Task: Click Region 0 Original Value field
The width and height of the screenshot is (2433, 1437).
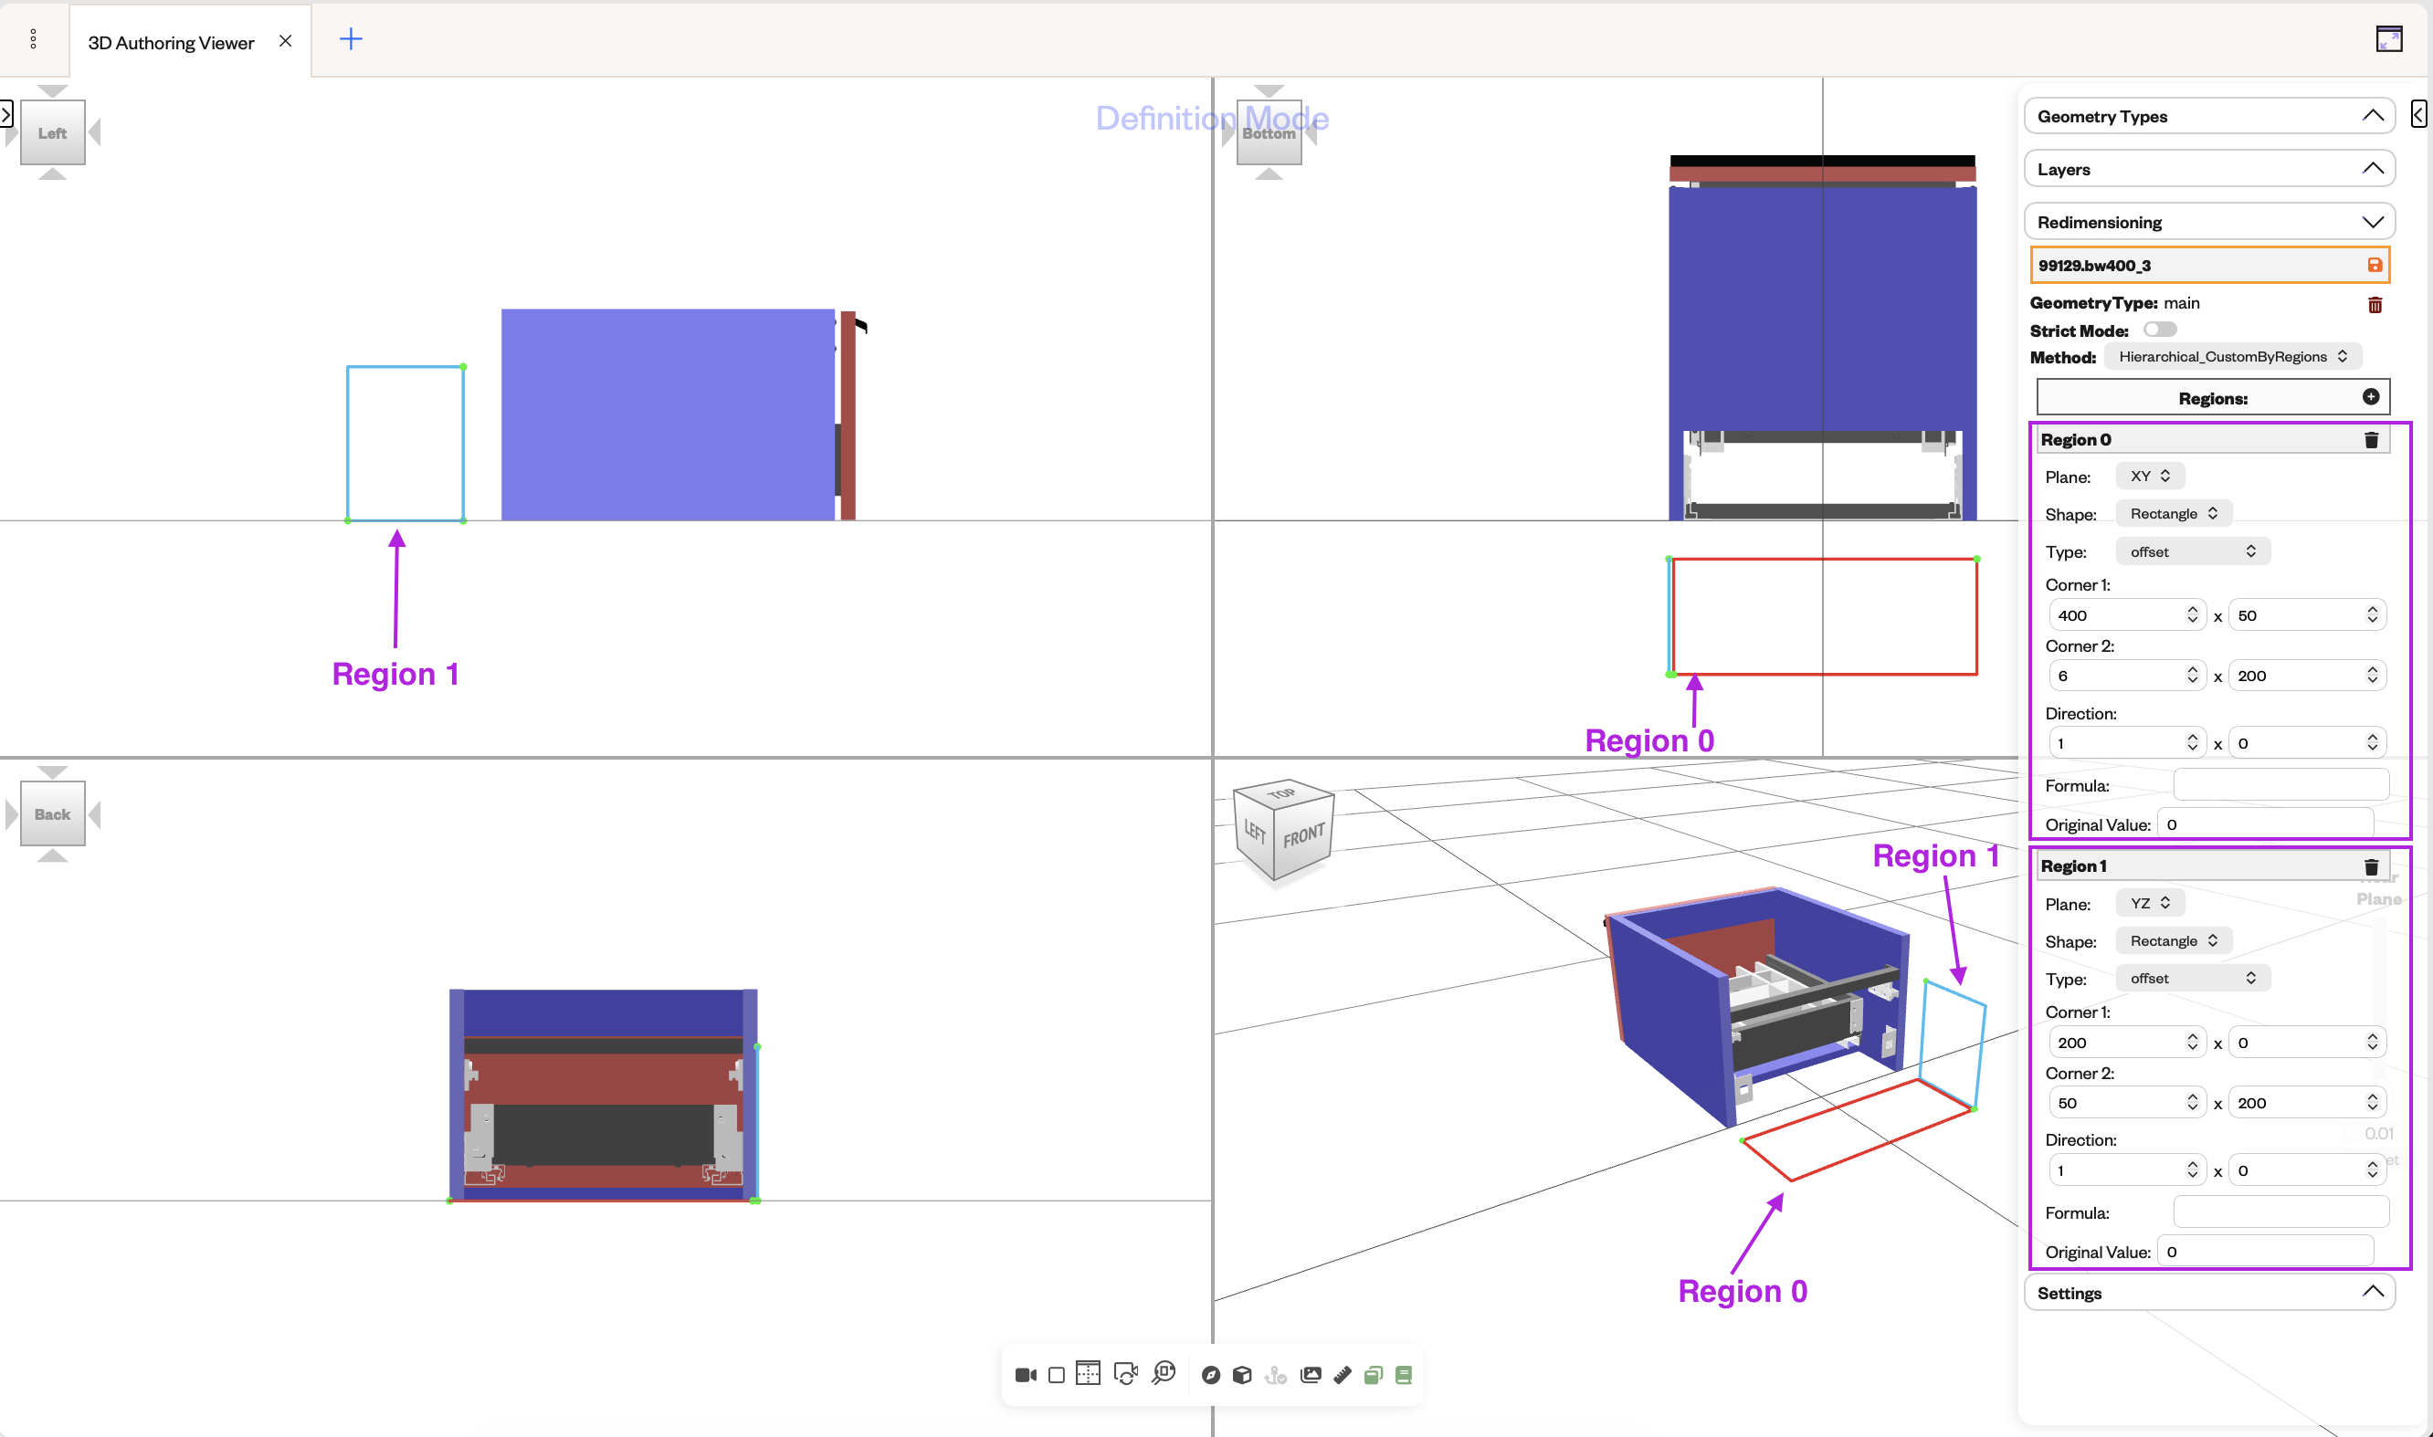Action: [2266, 824]
